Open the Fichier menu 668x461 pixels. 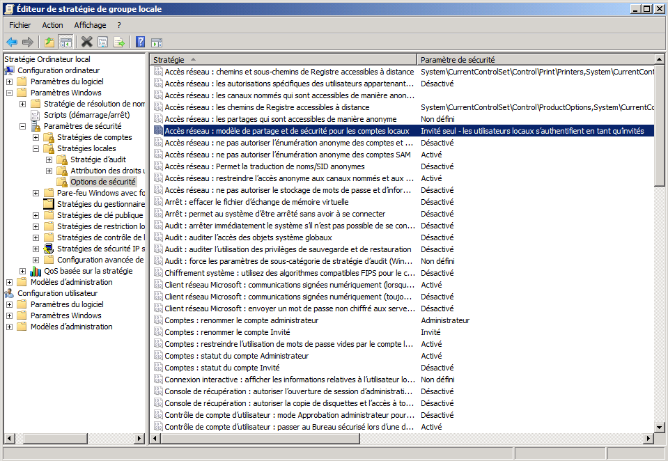[x=20, y=25]
